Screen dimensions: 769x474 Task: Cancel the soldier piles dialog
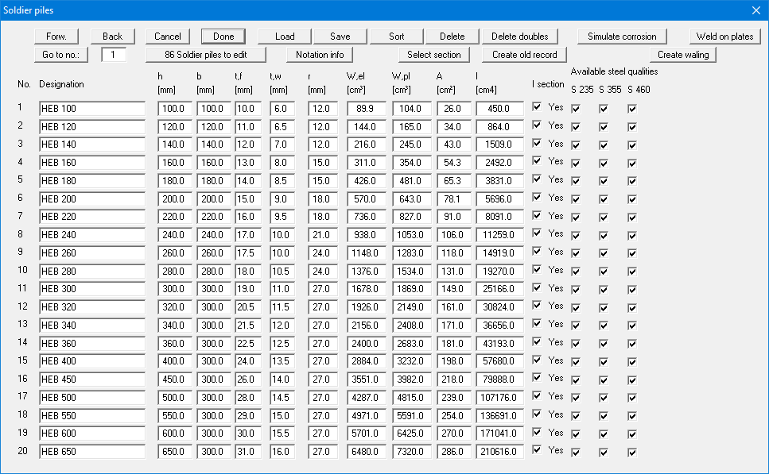coord(168,36)
